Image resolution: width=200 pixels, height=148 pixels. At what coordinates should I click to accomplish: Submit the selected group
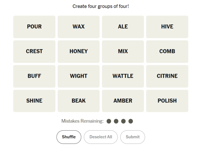132,137
